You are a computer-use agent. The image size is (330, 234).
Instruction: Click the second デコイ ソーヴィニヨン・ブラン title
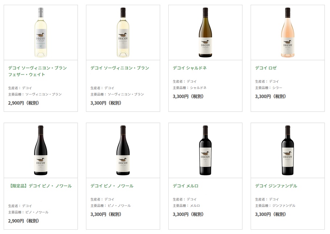[x=120, y=68]
